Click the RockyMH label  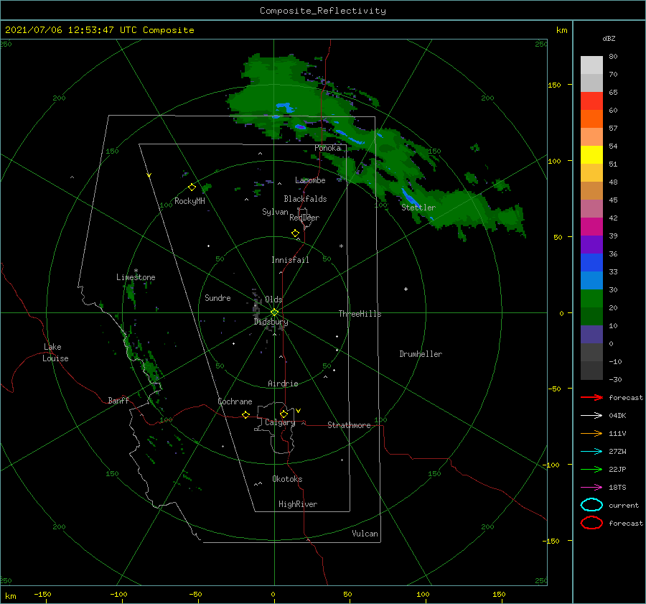point(189,201)
